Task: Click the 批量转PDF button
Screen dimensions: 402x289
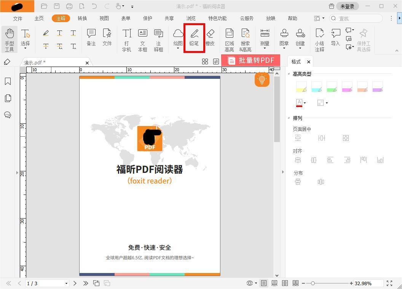Action: [251, 60]
